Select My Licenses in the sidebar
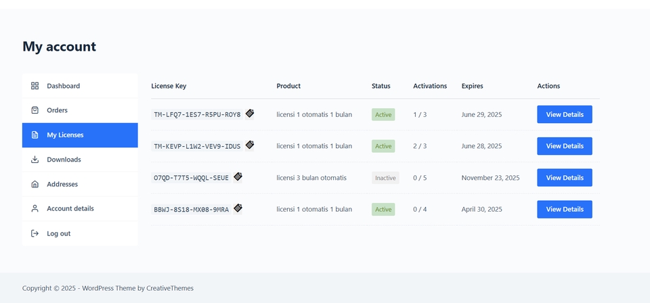 [x=80, y=135]
